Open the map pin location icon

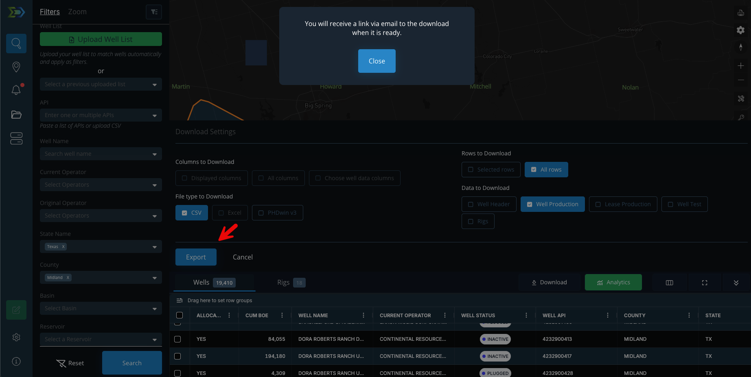click(x=16, y=67)
